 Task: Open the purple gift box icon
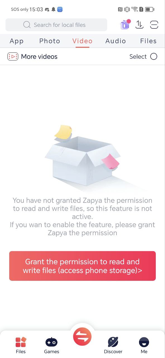point(125,25)
